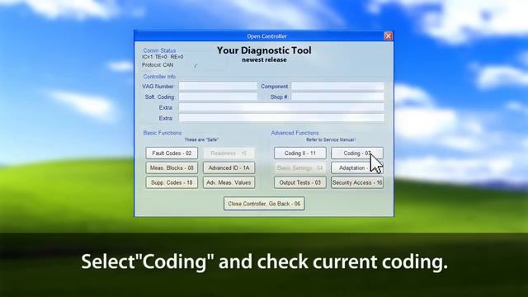The image size is (528, 297).
Task: Click the 'Comm Status' label
Action: pos(159,50)
